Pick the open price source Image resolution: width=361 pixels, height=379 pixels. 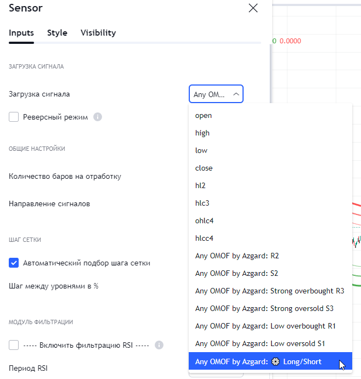(204, 115)
